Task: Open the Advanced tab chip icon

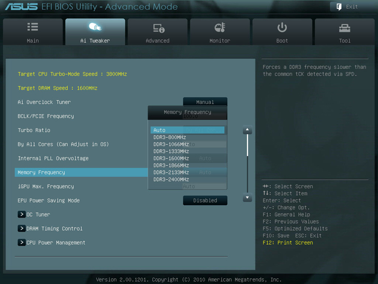Action: tap(158, 27)
